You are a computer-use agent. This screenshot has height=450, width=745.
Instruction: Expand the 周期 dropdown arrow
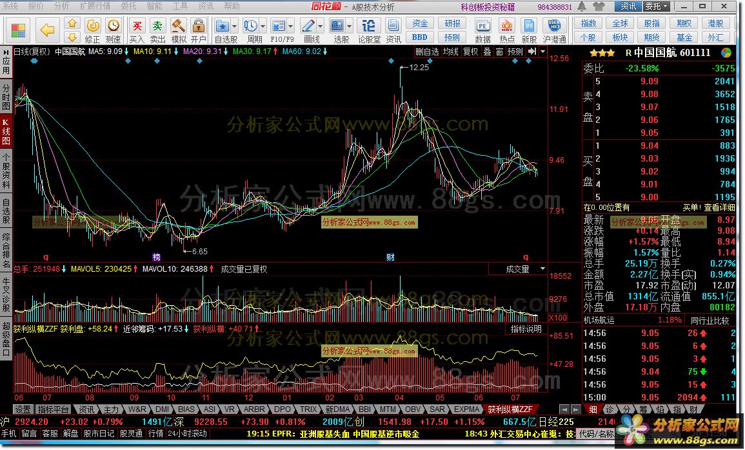pos(263,26)
